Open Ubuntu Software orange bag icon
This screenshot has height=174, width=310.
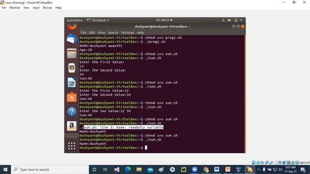(72, 97)
